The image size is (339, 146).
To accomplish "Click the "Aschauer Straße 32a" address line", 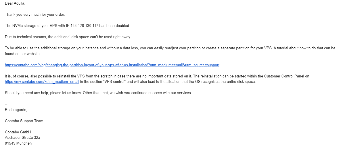I will coord(22,138).
